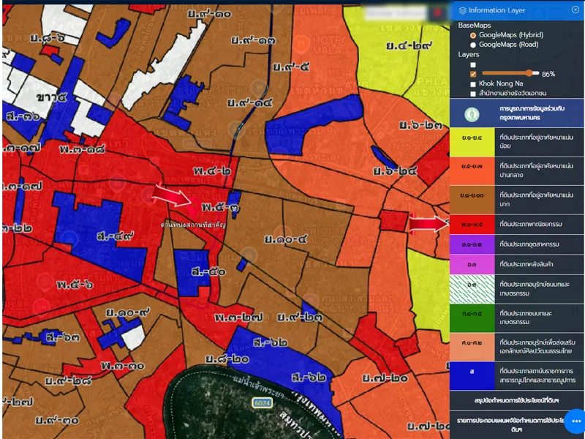Click the Information Layer stack icon
Image resolution: width=585 pixels, height=439 pixels.
[462, 10]
